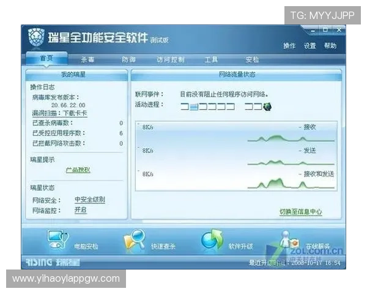The width and height of the screenshot is (367, 294).
Task: Click the 中安全级别 link
Action: pyautogui.click(x=90, y=200)
